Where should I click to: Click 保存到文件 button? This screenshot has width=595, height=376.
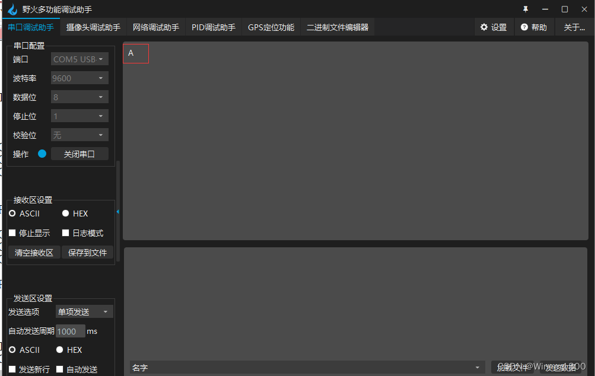click(x=87, y=253)
